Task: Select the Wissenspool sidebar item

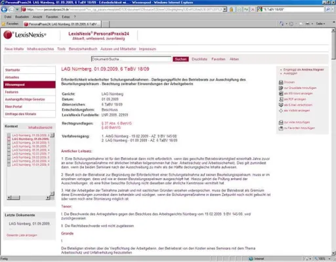Action: (30, 84)
